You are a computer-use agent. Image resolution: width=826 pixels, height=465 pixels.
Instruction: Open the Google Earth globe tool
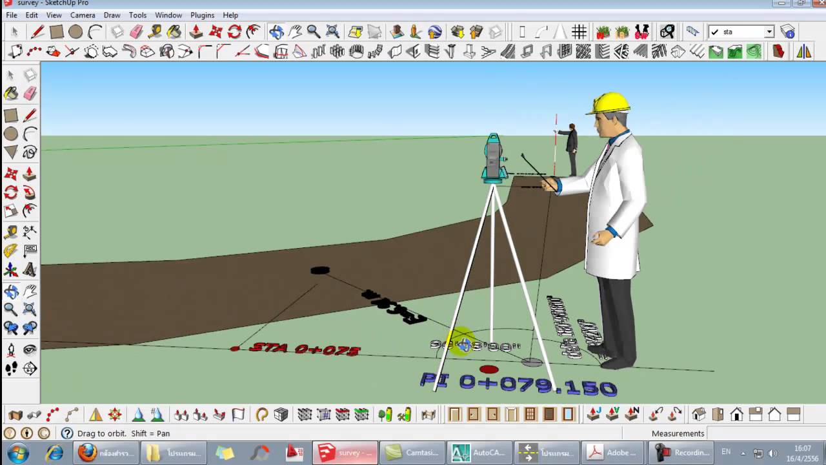[435, 32]
